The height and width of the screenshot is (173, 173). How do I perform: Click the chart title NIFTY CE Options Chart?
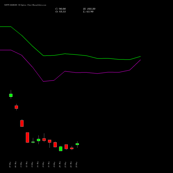click(25, 5)
